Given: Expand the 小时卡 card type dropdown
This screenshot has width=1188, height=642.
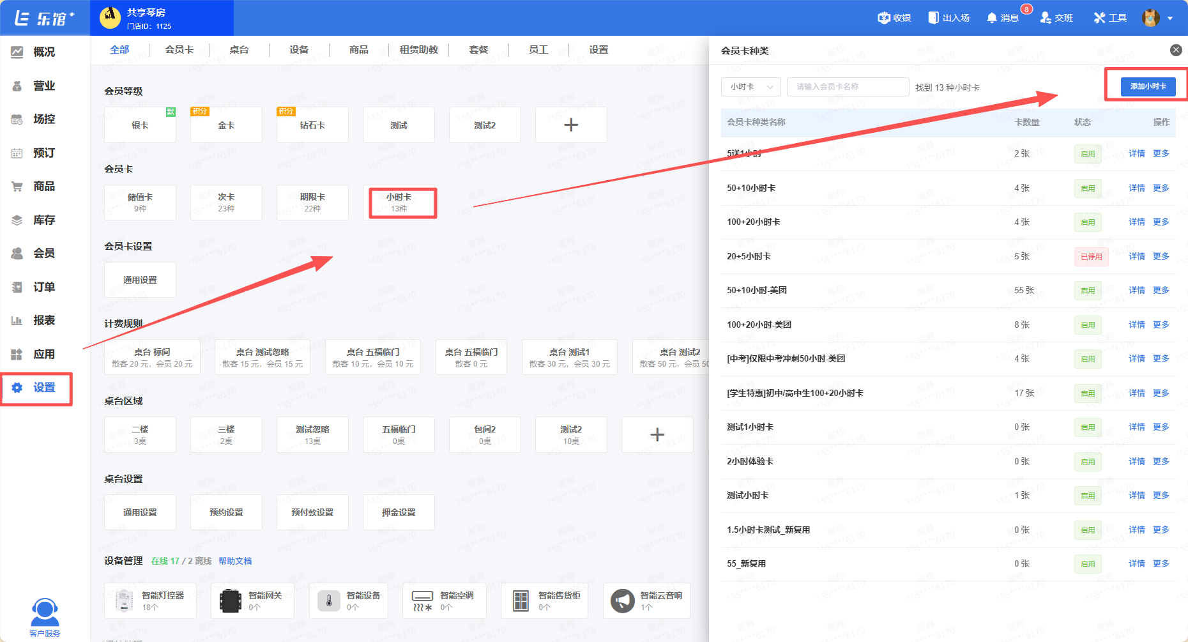Looking at the screenshot, I should click(750, 87).
